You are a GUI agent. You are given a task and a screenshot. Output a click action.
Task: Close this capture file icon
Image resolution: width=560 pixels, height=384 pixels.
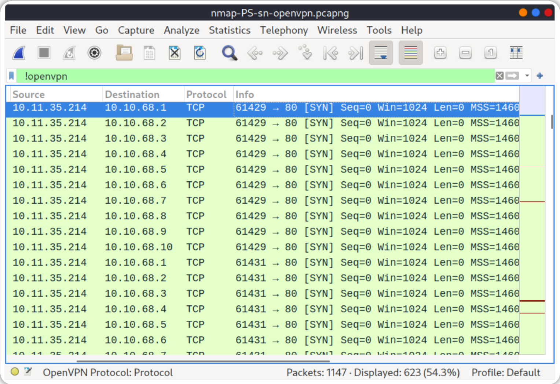[175, 53]
